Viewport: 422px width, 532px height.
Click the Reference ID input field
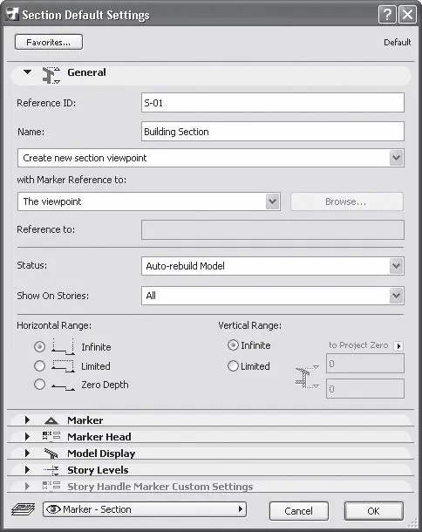[x=272, y=102]
